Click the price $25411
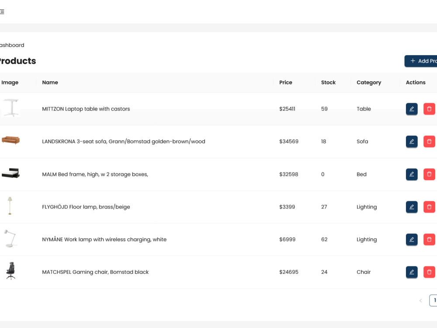437x328 pixels. tap(287, 109)
